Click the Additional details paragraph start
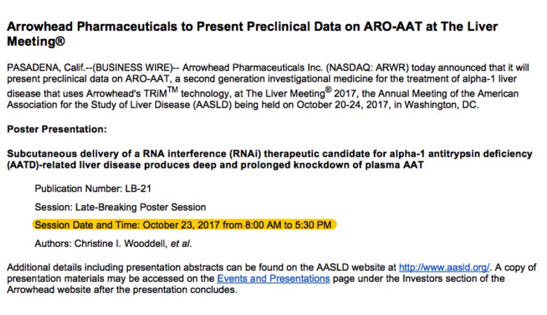The image size is (547, 315). tap(45, 267)
